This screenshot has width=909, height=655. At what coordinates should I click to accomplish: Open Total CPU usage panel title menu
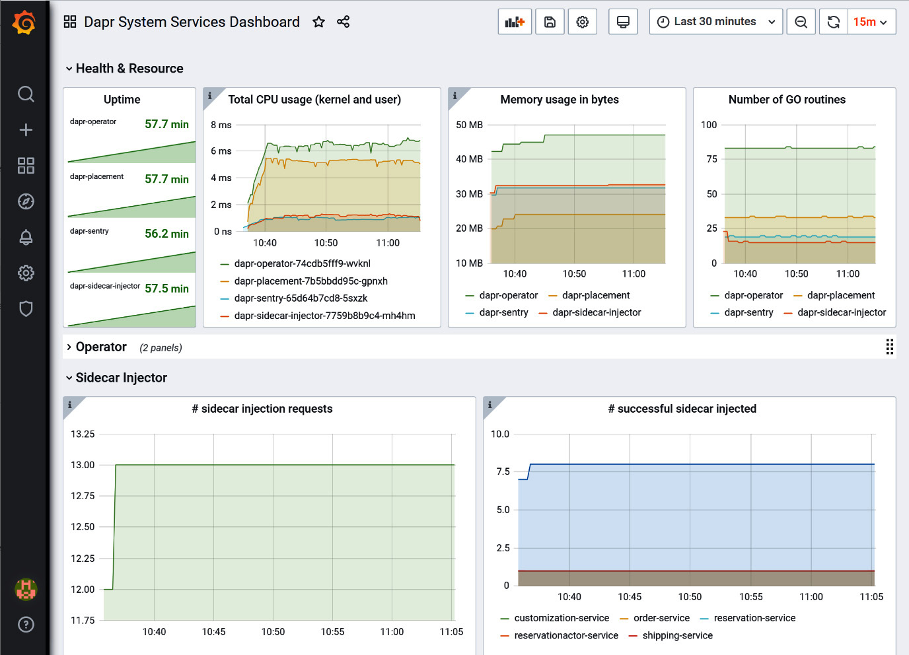tap(314, 100)
